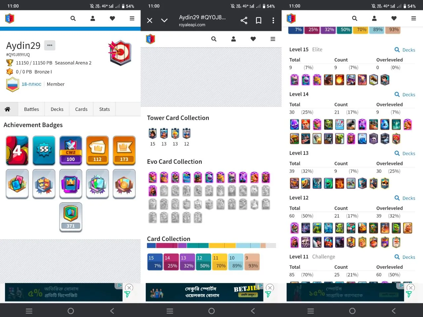Open Decks link for Level 15

[405, 50]
